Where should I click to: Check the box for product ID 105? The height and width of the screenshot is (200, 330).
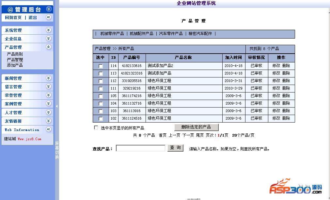tap(101, 96)
